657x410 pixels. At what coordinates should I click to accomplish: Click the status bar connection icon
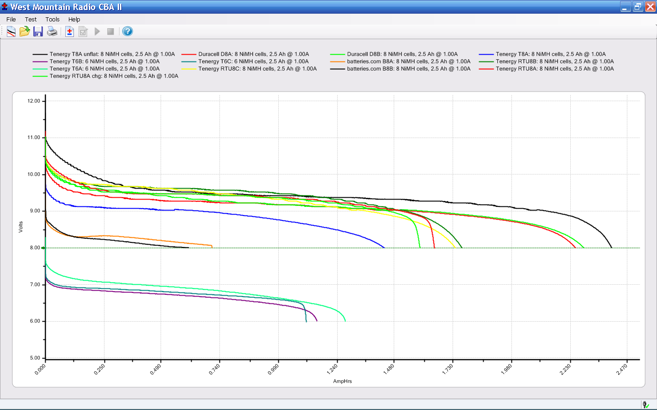646,405
